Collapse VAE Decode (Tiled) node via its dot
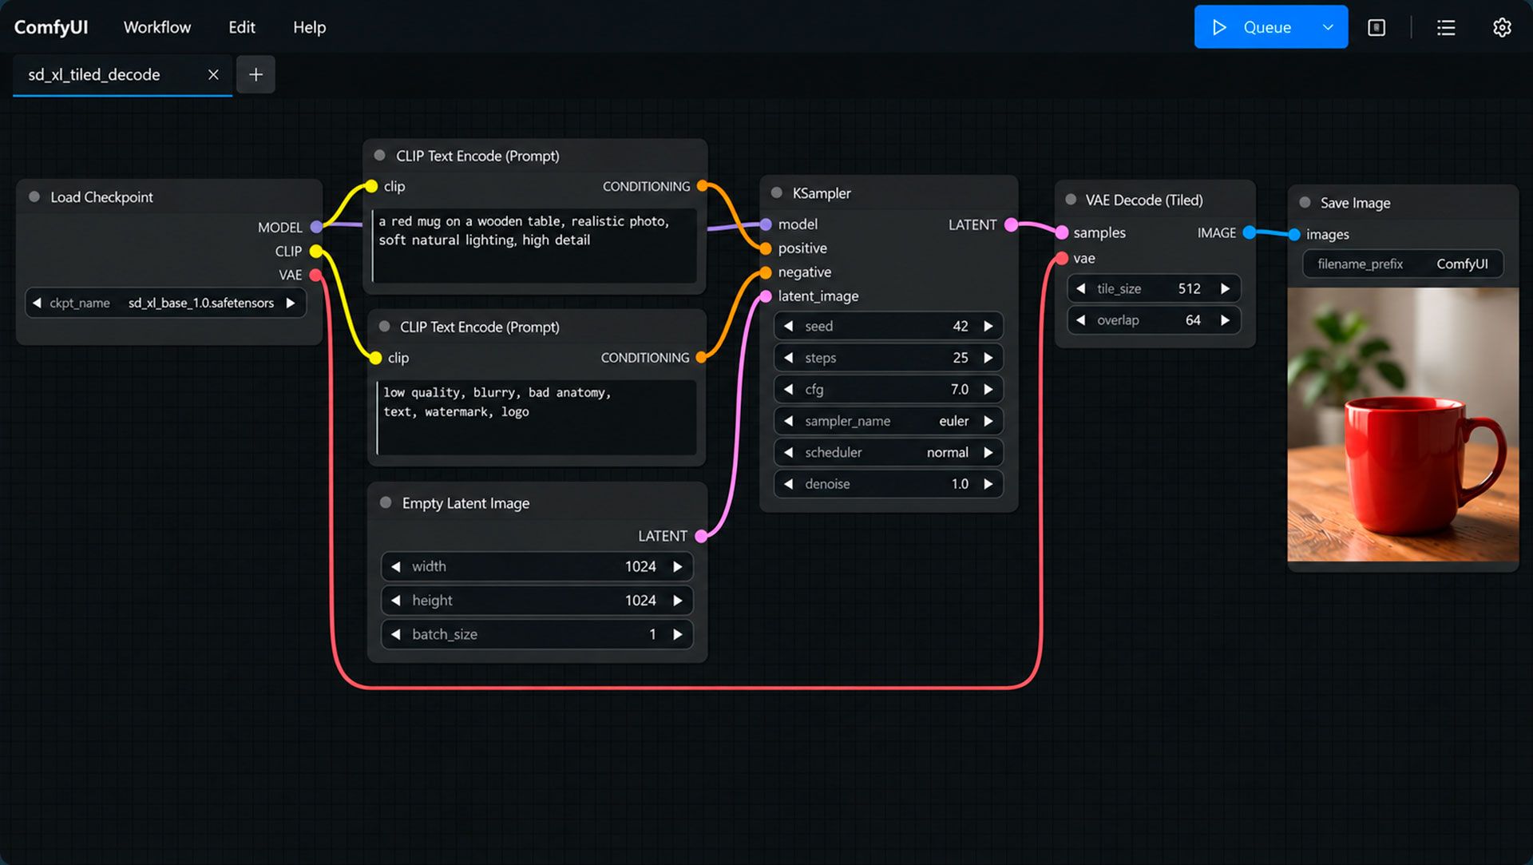Image resolution: width=1533 pixels, height=865 pixels. click(x=1071, y=200)
